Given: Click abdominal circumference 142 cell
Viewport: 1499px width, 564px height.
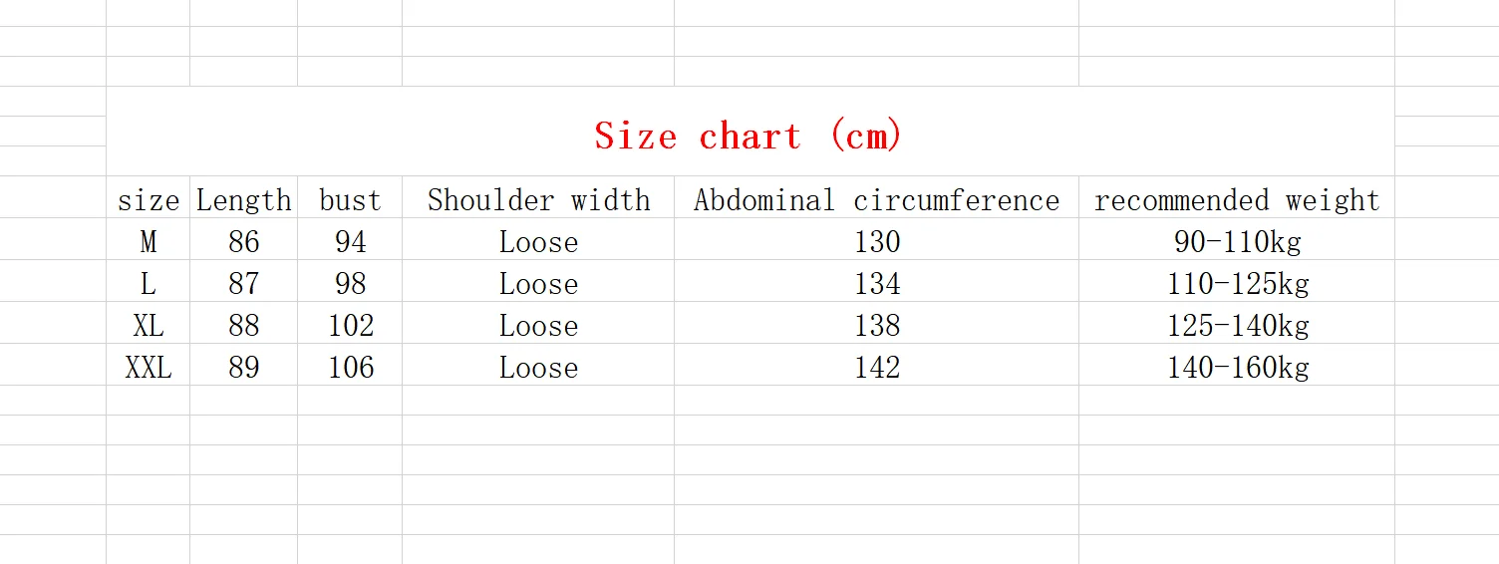Looking at the screenshot, I should point(877,365).
